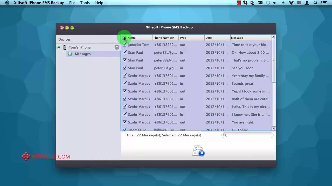Screen dimensions: 332x186
Task: Click the red film strip menu icon
Action: [x=239, y=3]
